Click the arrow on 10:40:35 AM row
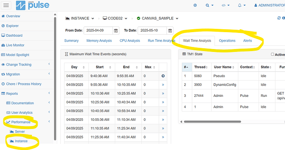The height and width of the screenshot is (150, 285). [x=163, y=111]
